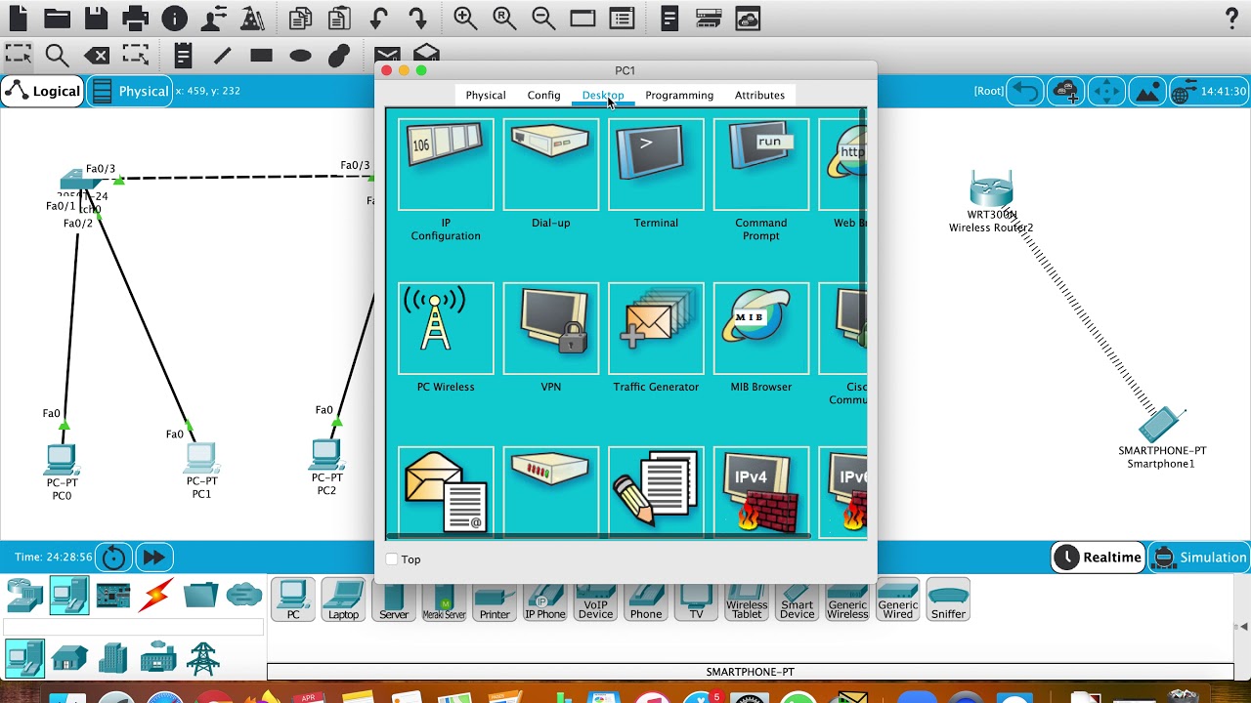Viewport: 1251px width, 703px height.
Task: Click the Print icon in toolbar
Action: (x=135, y=19)
